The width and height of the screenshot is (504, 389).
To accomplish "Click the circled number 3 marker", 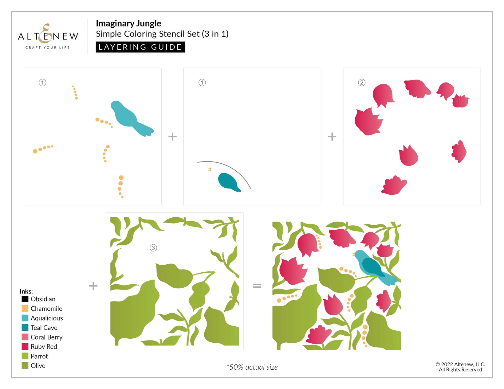I will (x=153, y=248).
